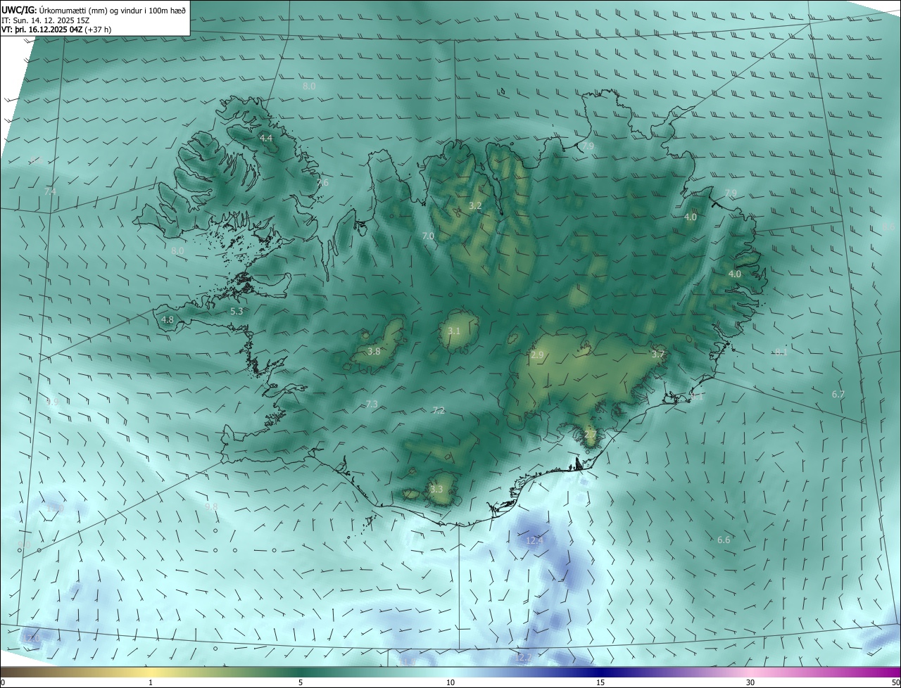Click the 3.8 value label on the glacier

click(374, 351)
